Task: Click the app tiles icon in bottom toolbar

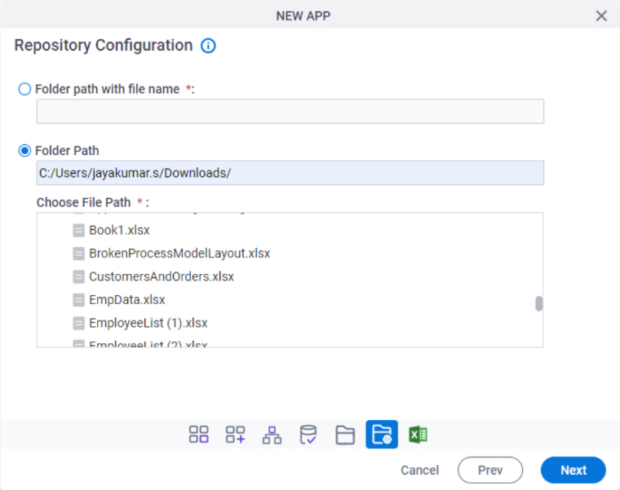Action: click(199, 435)
